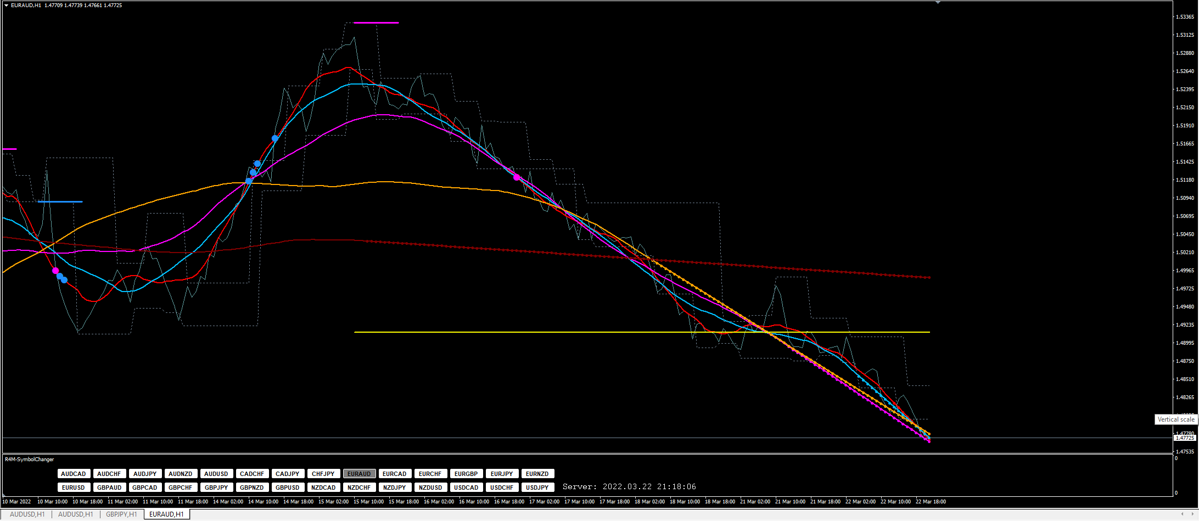Viewport: 1199px width, 521px height.
Task: Click the AUDUSD symbol button
Action: point(216,474)
